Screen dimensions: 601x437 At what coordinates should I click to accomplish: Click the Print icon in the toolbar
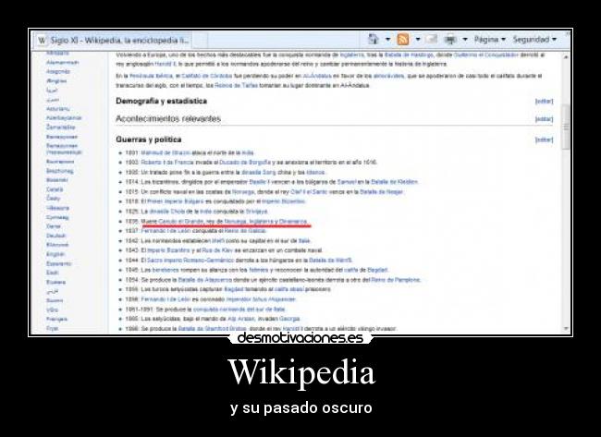point(450,40)
